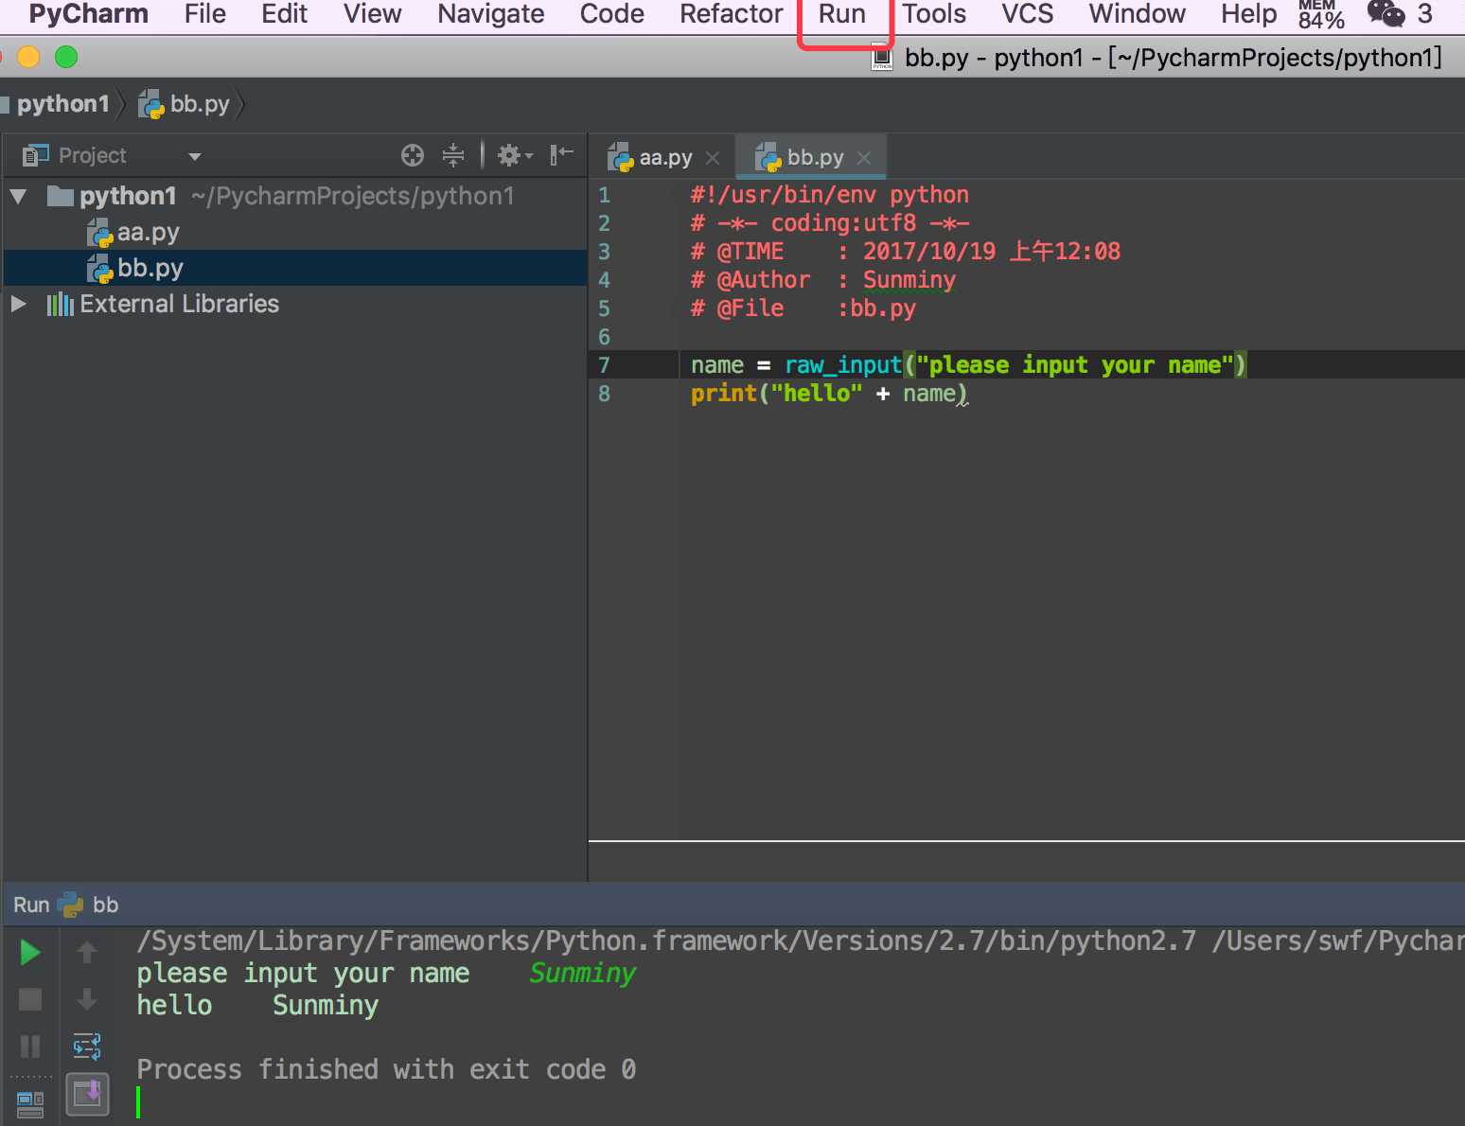This screenshot has width=1465, height=1126.
Task: Click the python1 folder icon in the tree
Action: [61, 196]
